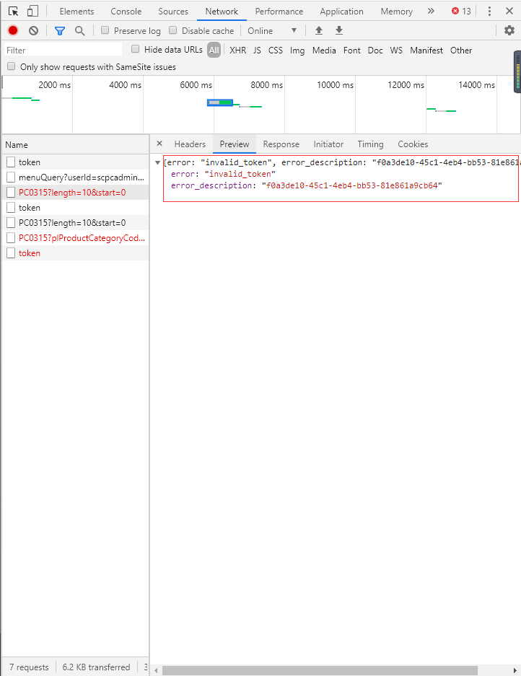The image size is (521, 676).
Task: Collapse the JSON error object triangle
Action: (158, 162)
